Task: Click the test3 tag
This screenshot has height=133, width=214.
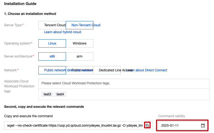Action: [x=47, y=94]
